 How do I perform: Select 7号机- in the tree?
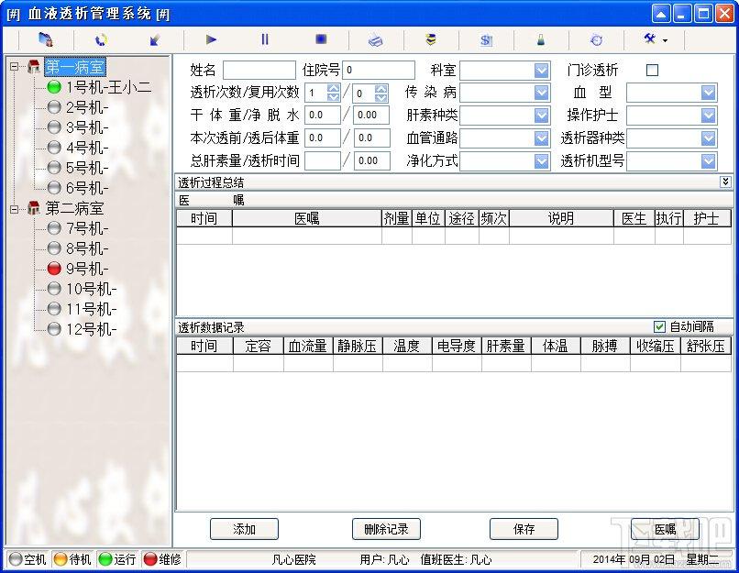(x=87, y=228)
